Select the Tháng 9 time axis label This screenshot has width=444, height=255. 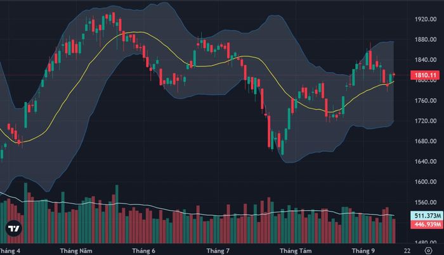[363, 251]
